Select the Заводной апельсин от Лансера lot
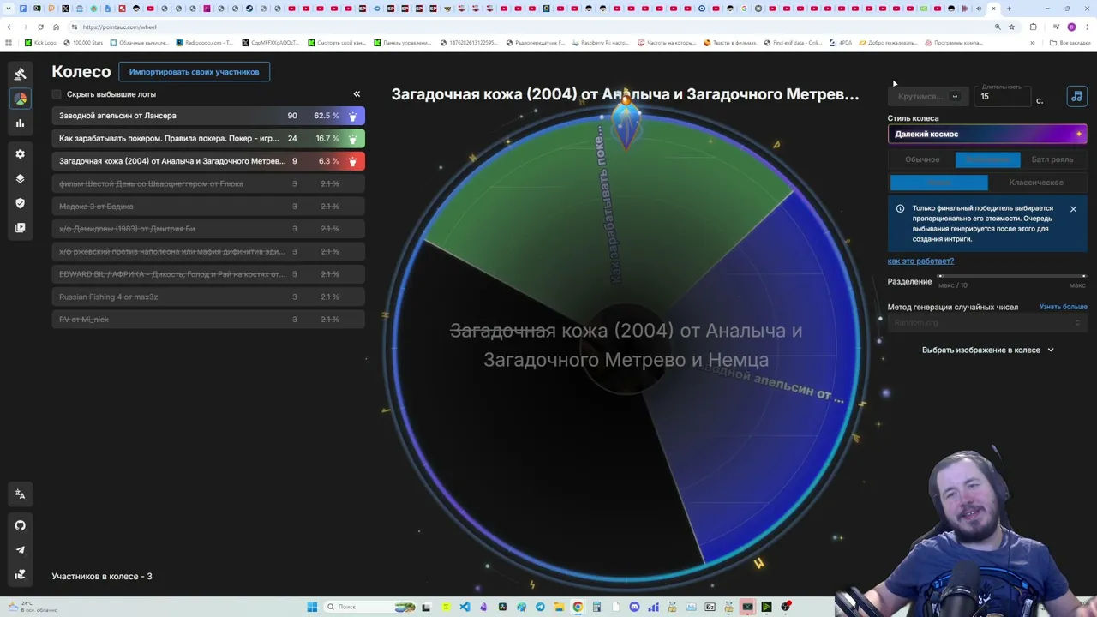The image size is (1097, 617). tap(208, 116)
